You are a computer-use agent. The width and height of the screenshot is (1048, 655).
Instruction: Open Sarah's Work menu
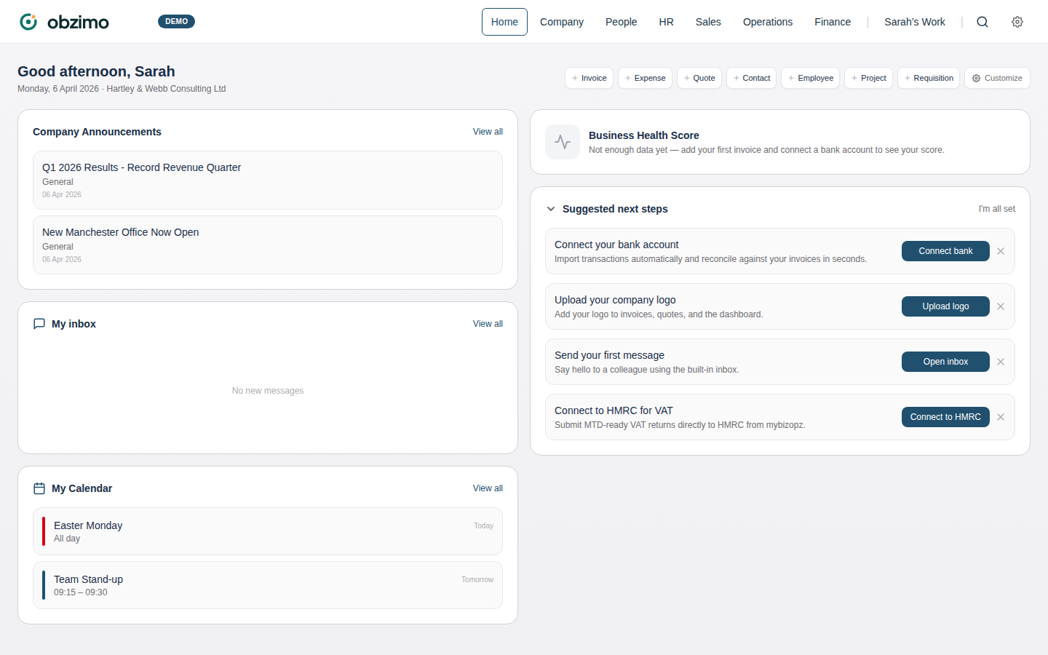coord(915,22)
